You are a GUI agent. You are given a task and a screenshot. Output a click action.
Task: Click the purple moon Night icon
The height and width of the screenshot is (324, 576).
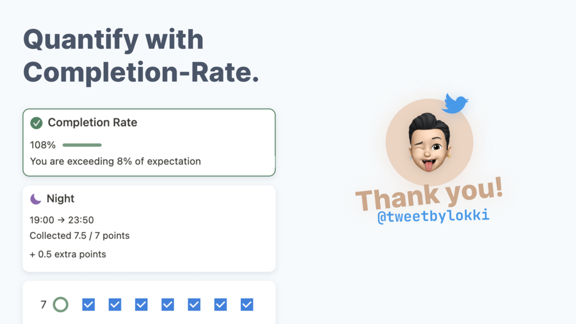[36, 199]
